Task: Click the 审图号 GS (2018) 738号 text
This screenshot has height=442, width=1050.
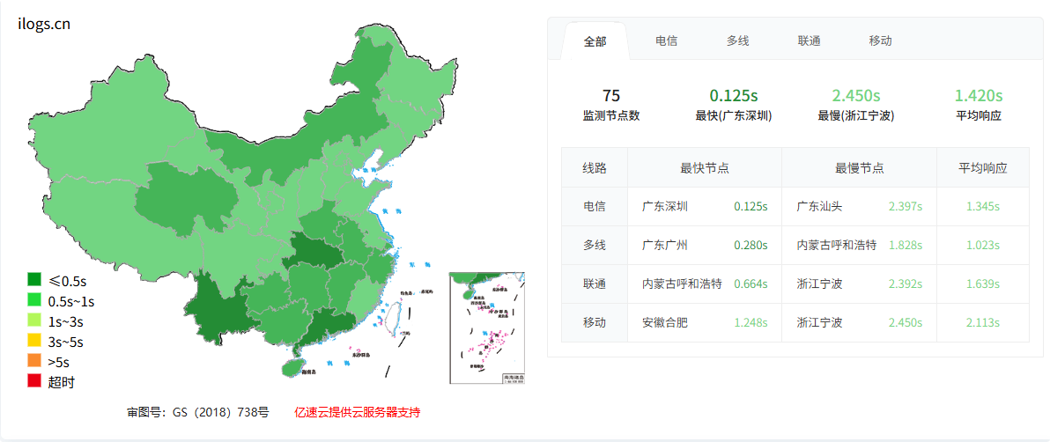Action: (198, 413)
